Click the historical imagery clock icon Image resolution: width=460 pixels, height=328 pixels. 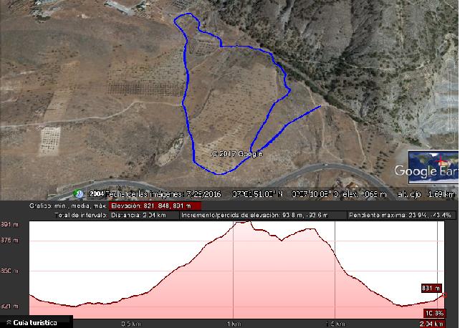[78, 194]
